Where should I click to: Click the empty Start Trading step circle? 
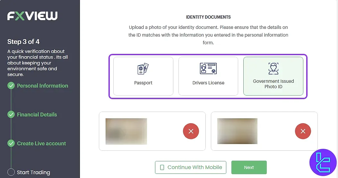point(11,172)
